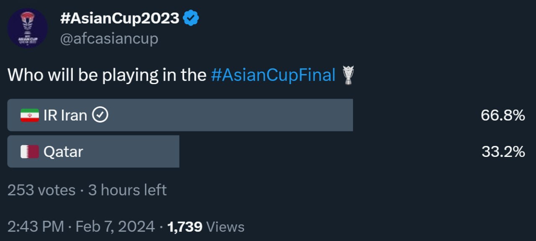Click the "3 hours left" text
The width and height of the screenshot is (536, 241).
pos(127,190)
